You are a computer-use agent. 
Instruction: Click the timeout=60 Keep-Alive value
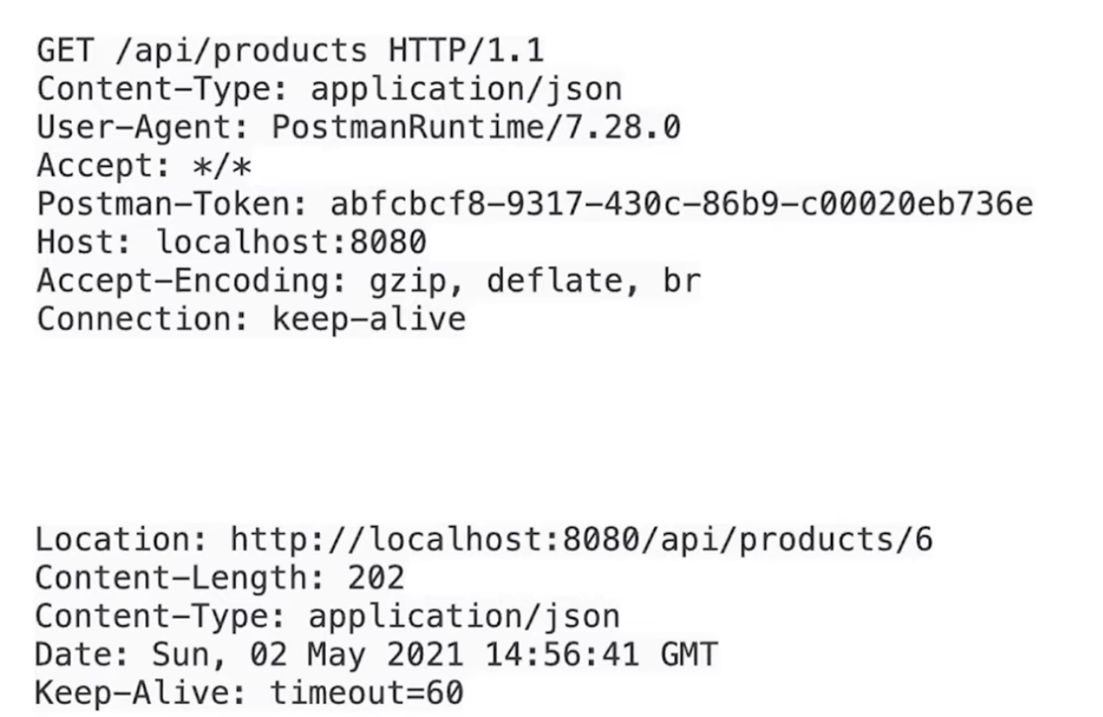[x=367, y=692]
